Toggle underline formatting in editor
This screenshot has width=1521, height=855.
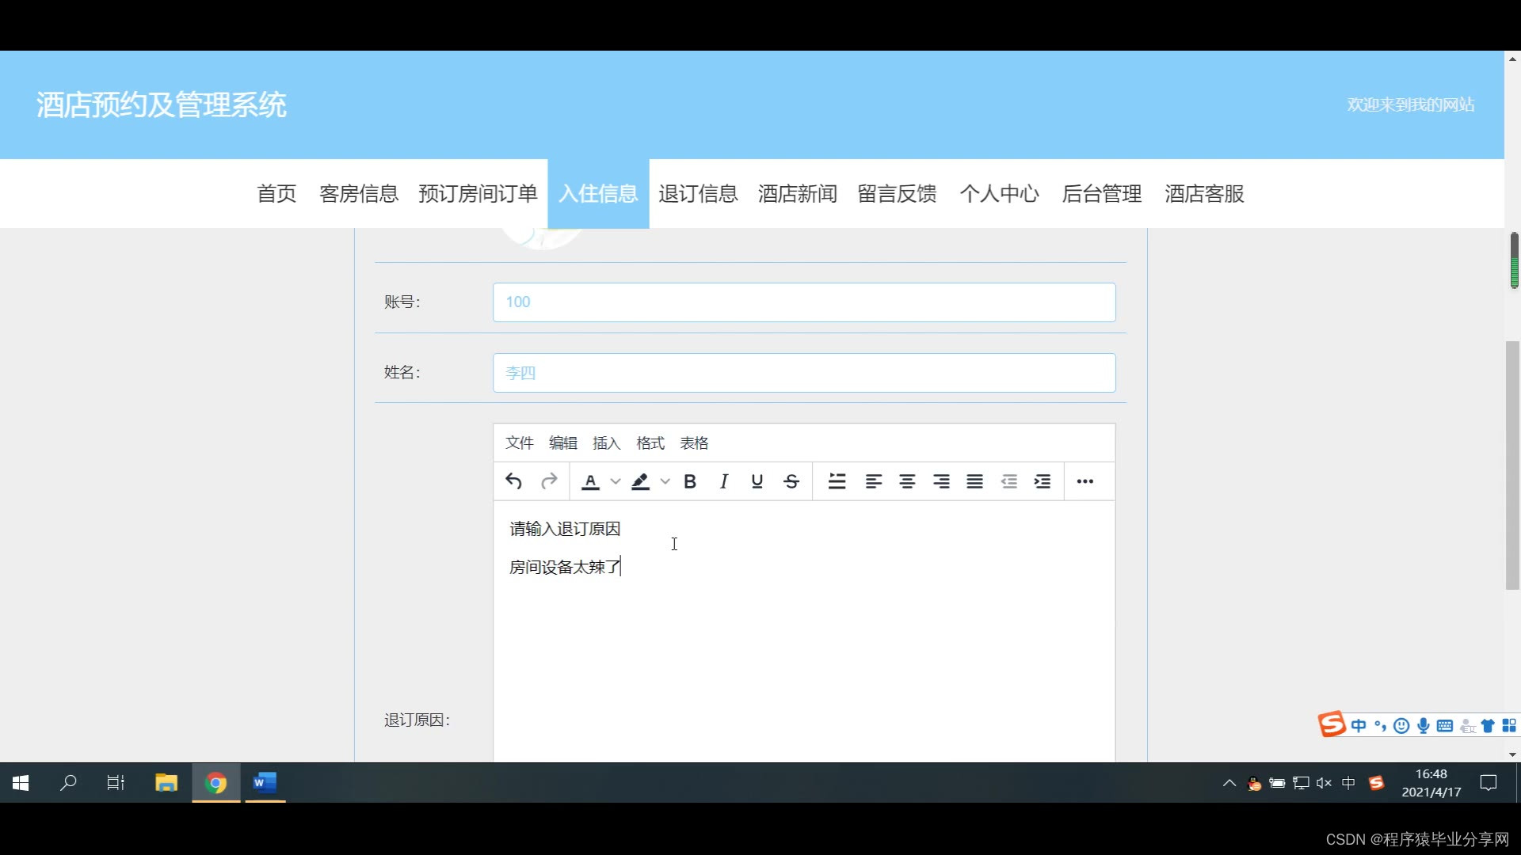[757, 481]
